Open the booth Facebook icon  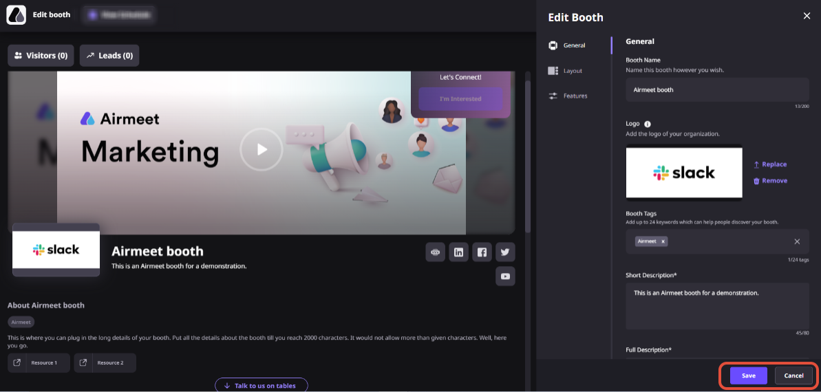tap(482, 252)
